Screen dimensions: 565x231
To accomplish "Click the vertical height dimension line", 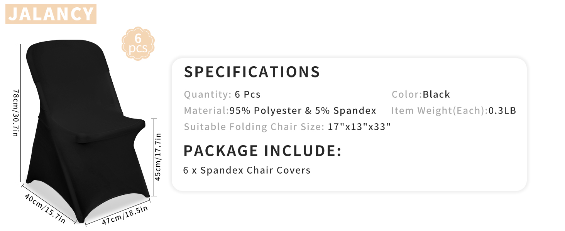I will tap(20, 113).
